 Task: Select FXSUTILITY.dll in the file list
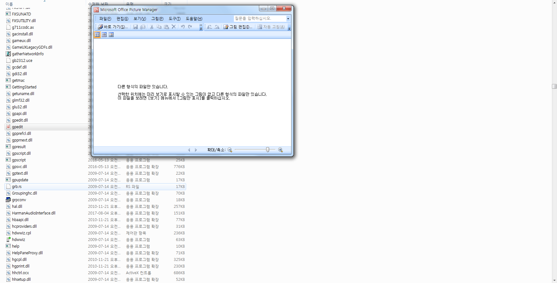click(24, 21)
